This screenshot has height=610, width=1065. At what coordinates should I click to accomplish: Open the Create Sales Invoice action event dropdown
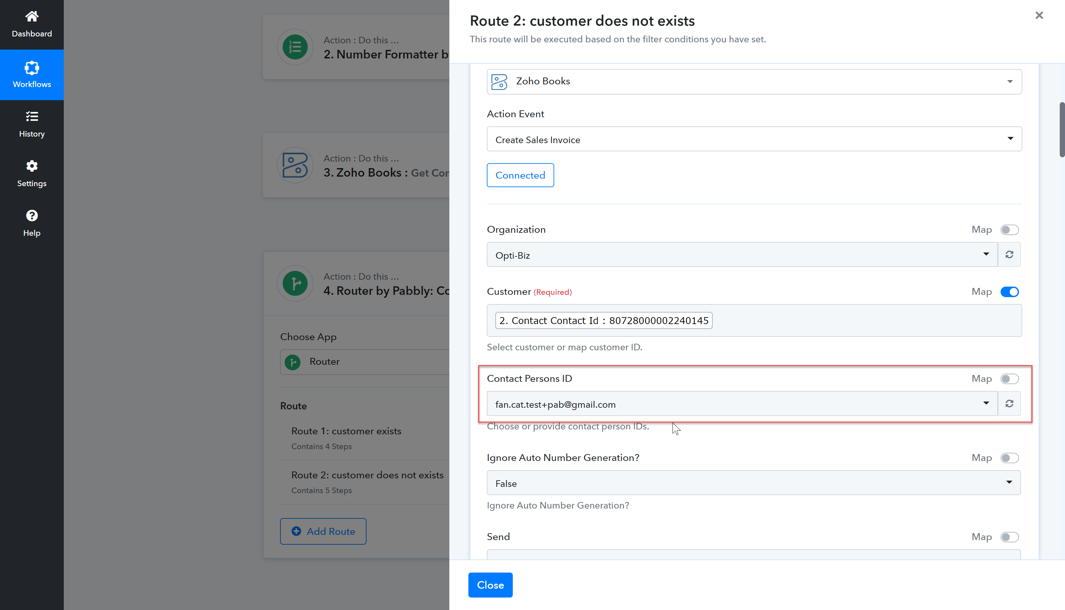tap(754, 139)
